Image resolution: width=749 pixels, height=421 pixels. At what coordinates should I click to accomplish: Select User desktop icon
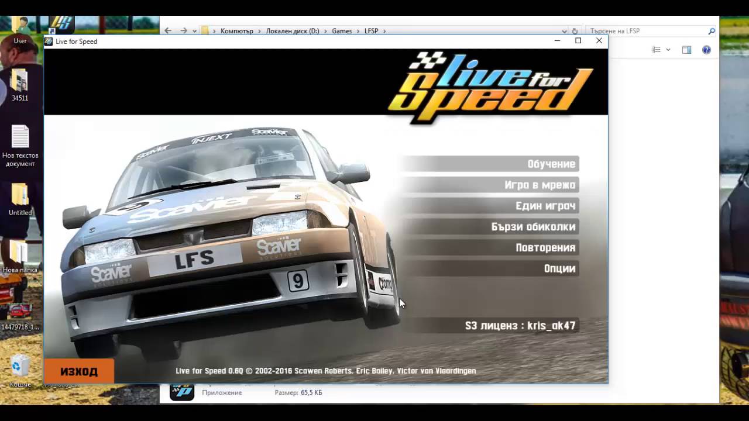(20, 31)
